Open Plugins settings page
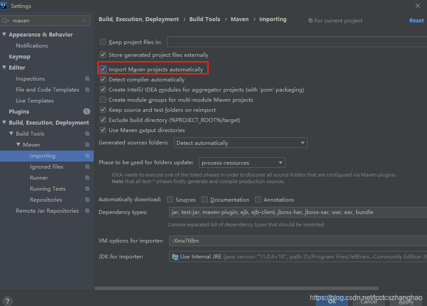 click(19, 112)
